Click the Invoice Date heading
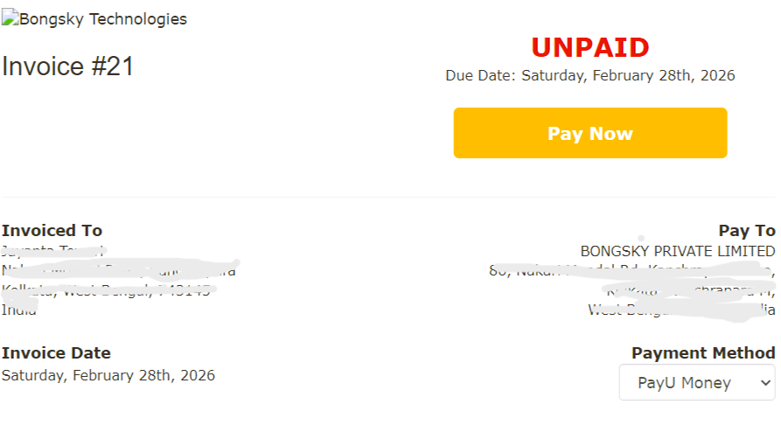Image resolution: width=781 pixels, height=432 pixels. pos(57,353)
